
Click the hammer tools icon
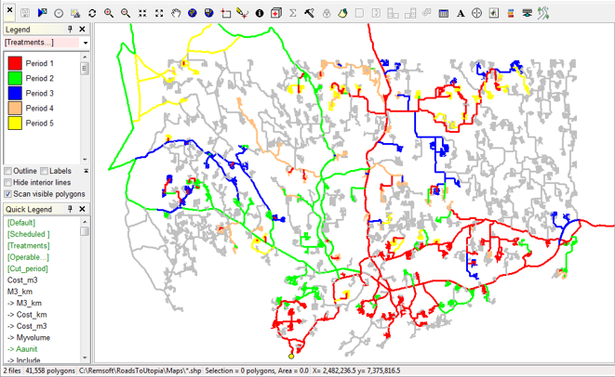[310, 13]
